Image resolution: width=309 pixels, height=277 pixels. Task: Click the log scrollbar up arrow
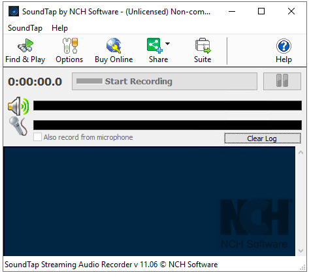tap(301, 152)
